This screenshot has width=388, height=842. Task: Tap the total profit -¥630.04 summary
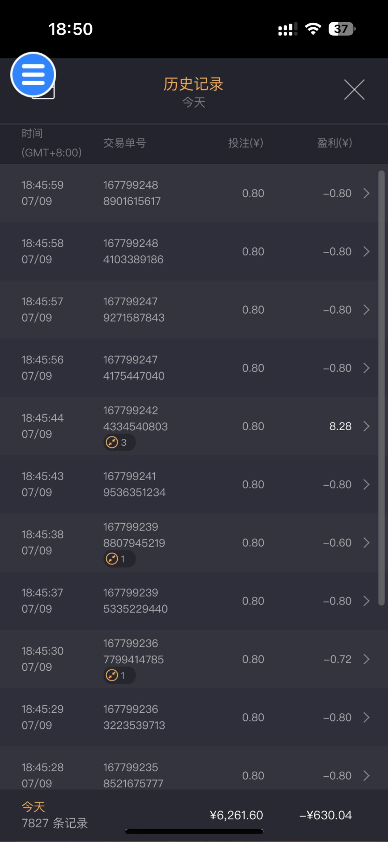pos(325,815)
